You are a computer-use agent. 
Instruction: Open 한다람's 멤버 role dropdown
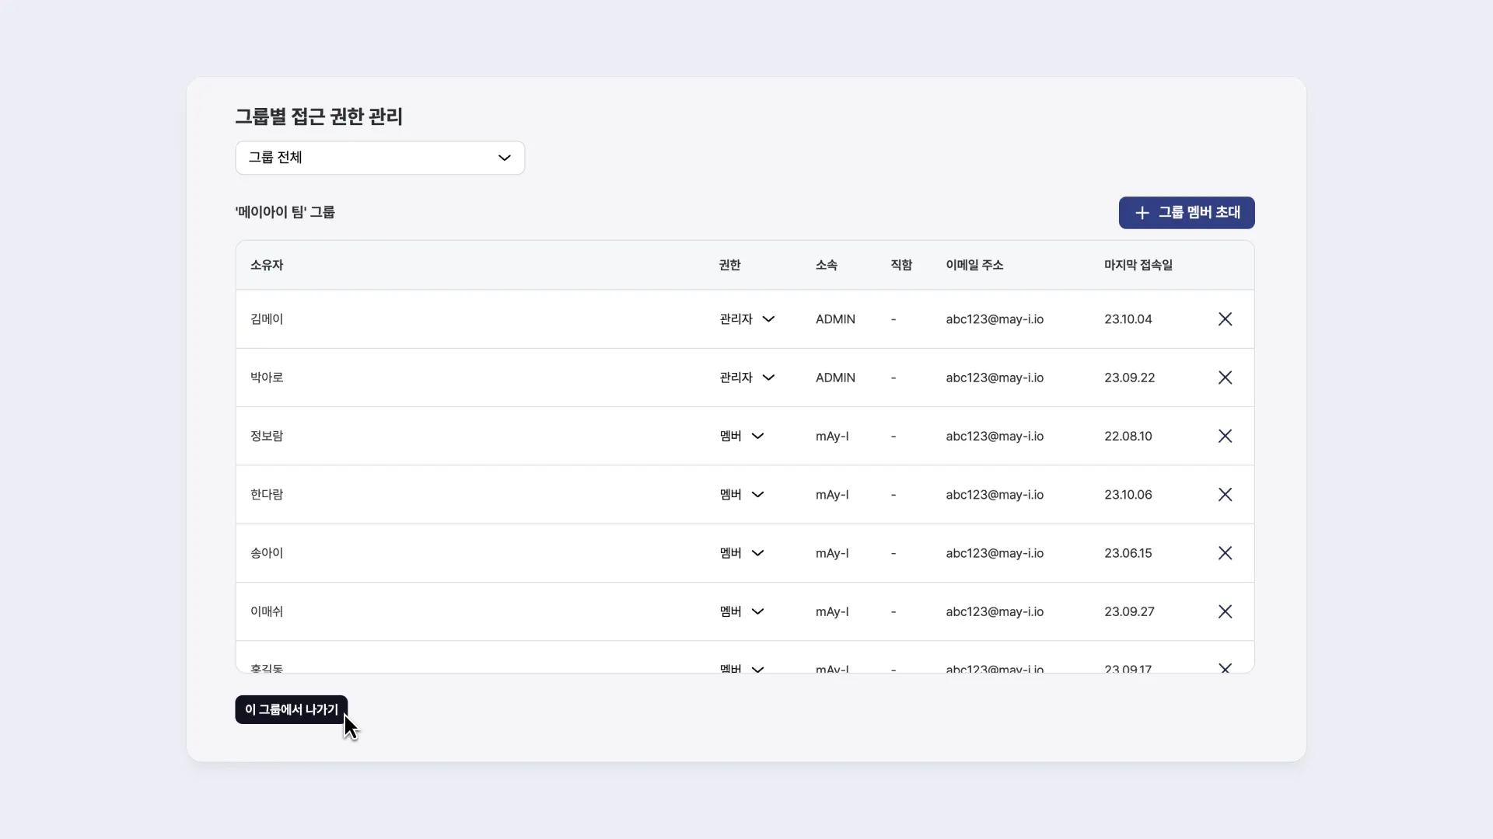coord(742,495)
